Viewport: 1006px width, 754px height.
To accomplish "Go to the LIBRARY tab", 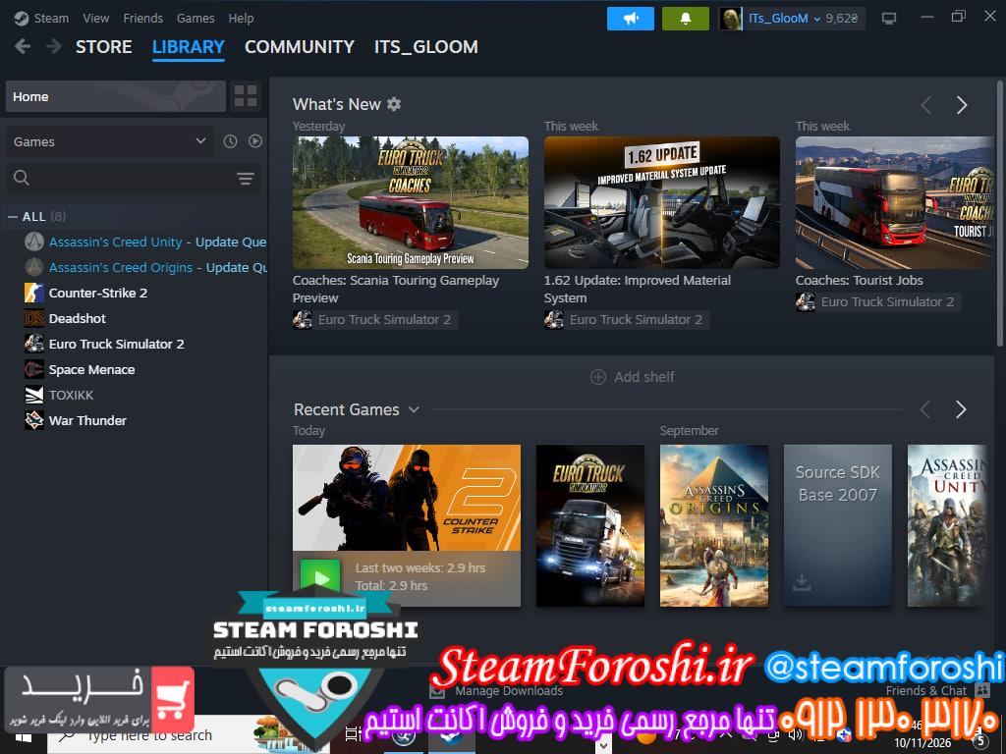I will (x=188, y=47).
